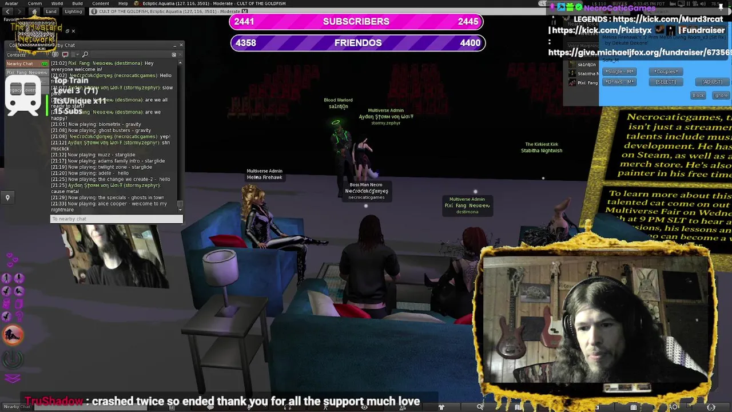This screenshot has height=412, width=732.
Task: Click the Nearby Chat label in bottom bar
Action: [17, 407]
